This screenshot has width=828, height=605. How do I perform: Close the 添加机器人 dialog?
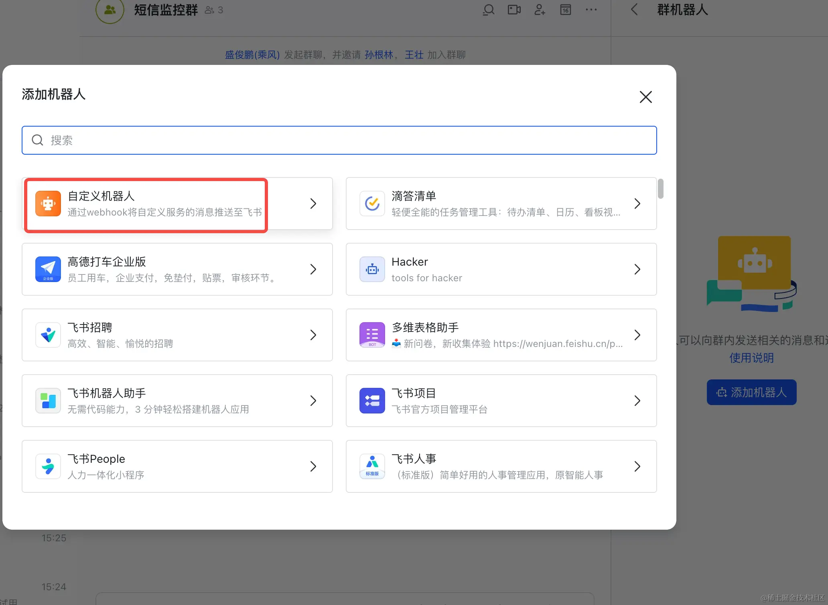(x=645, y=97)
